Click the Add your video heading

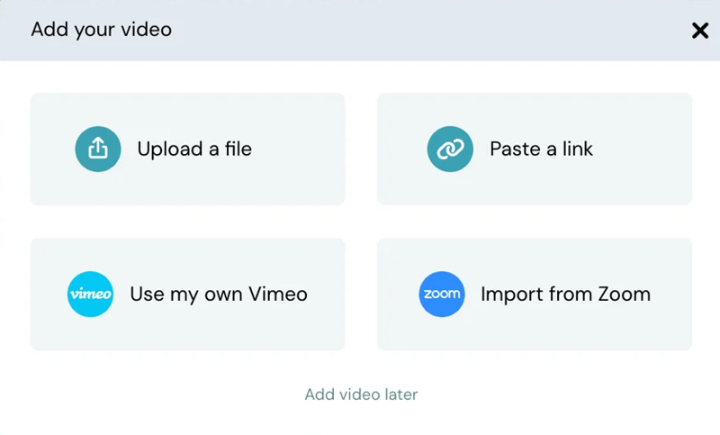point(102,30)
